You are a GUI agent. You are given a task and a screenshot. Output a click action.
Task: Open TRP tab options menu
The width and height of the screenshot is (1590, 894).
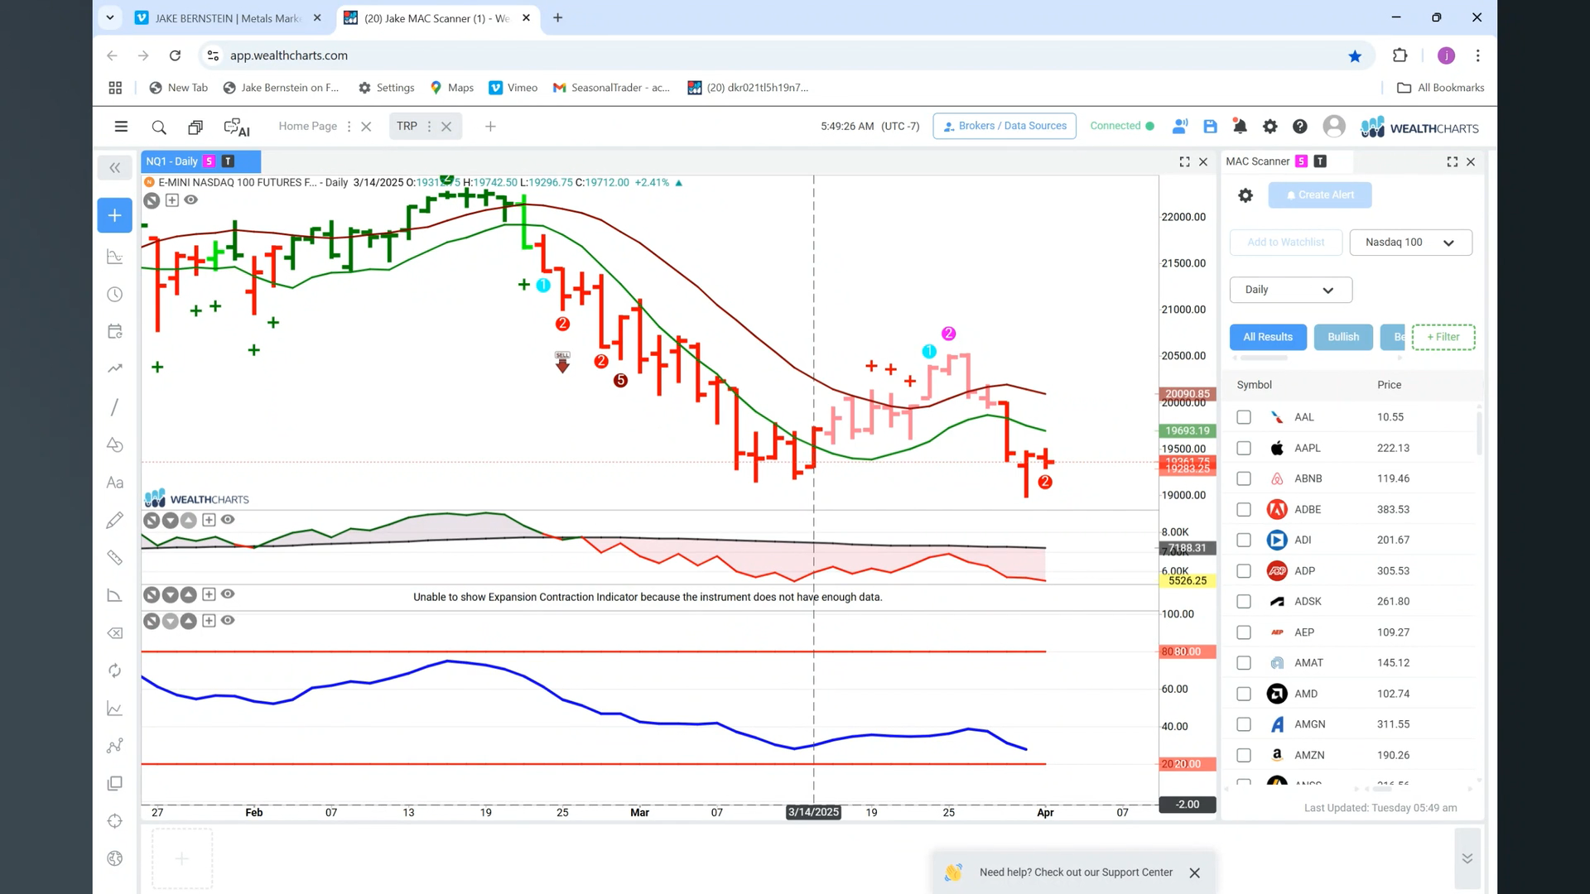[429, 127]
